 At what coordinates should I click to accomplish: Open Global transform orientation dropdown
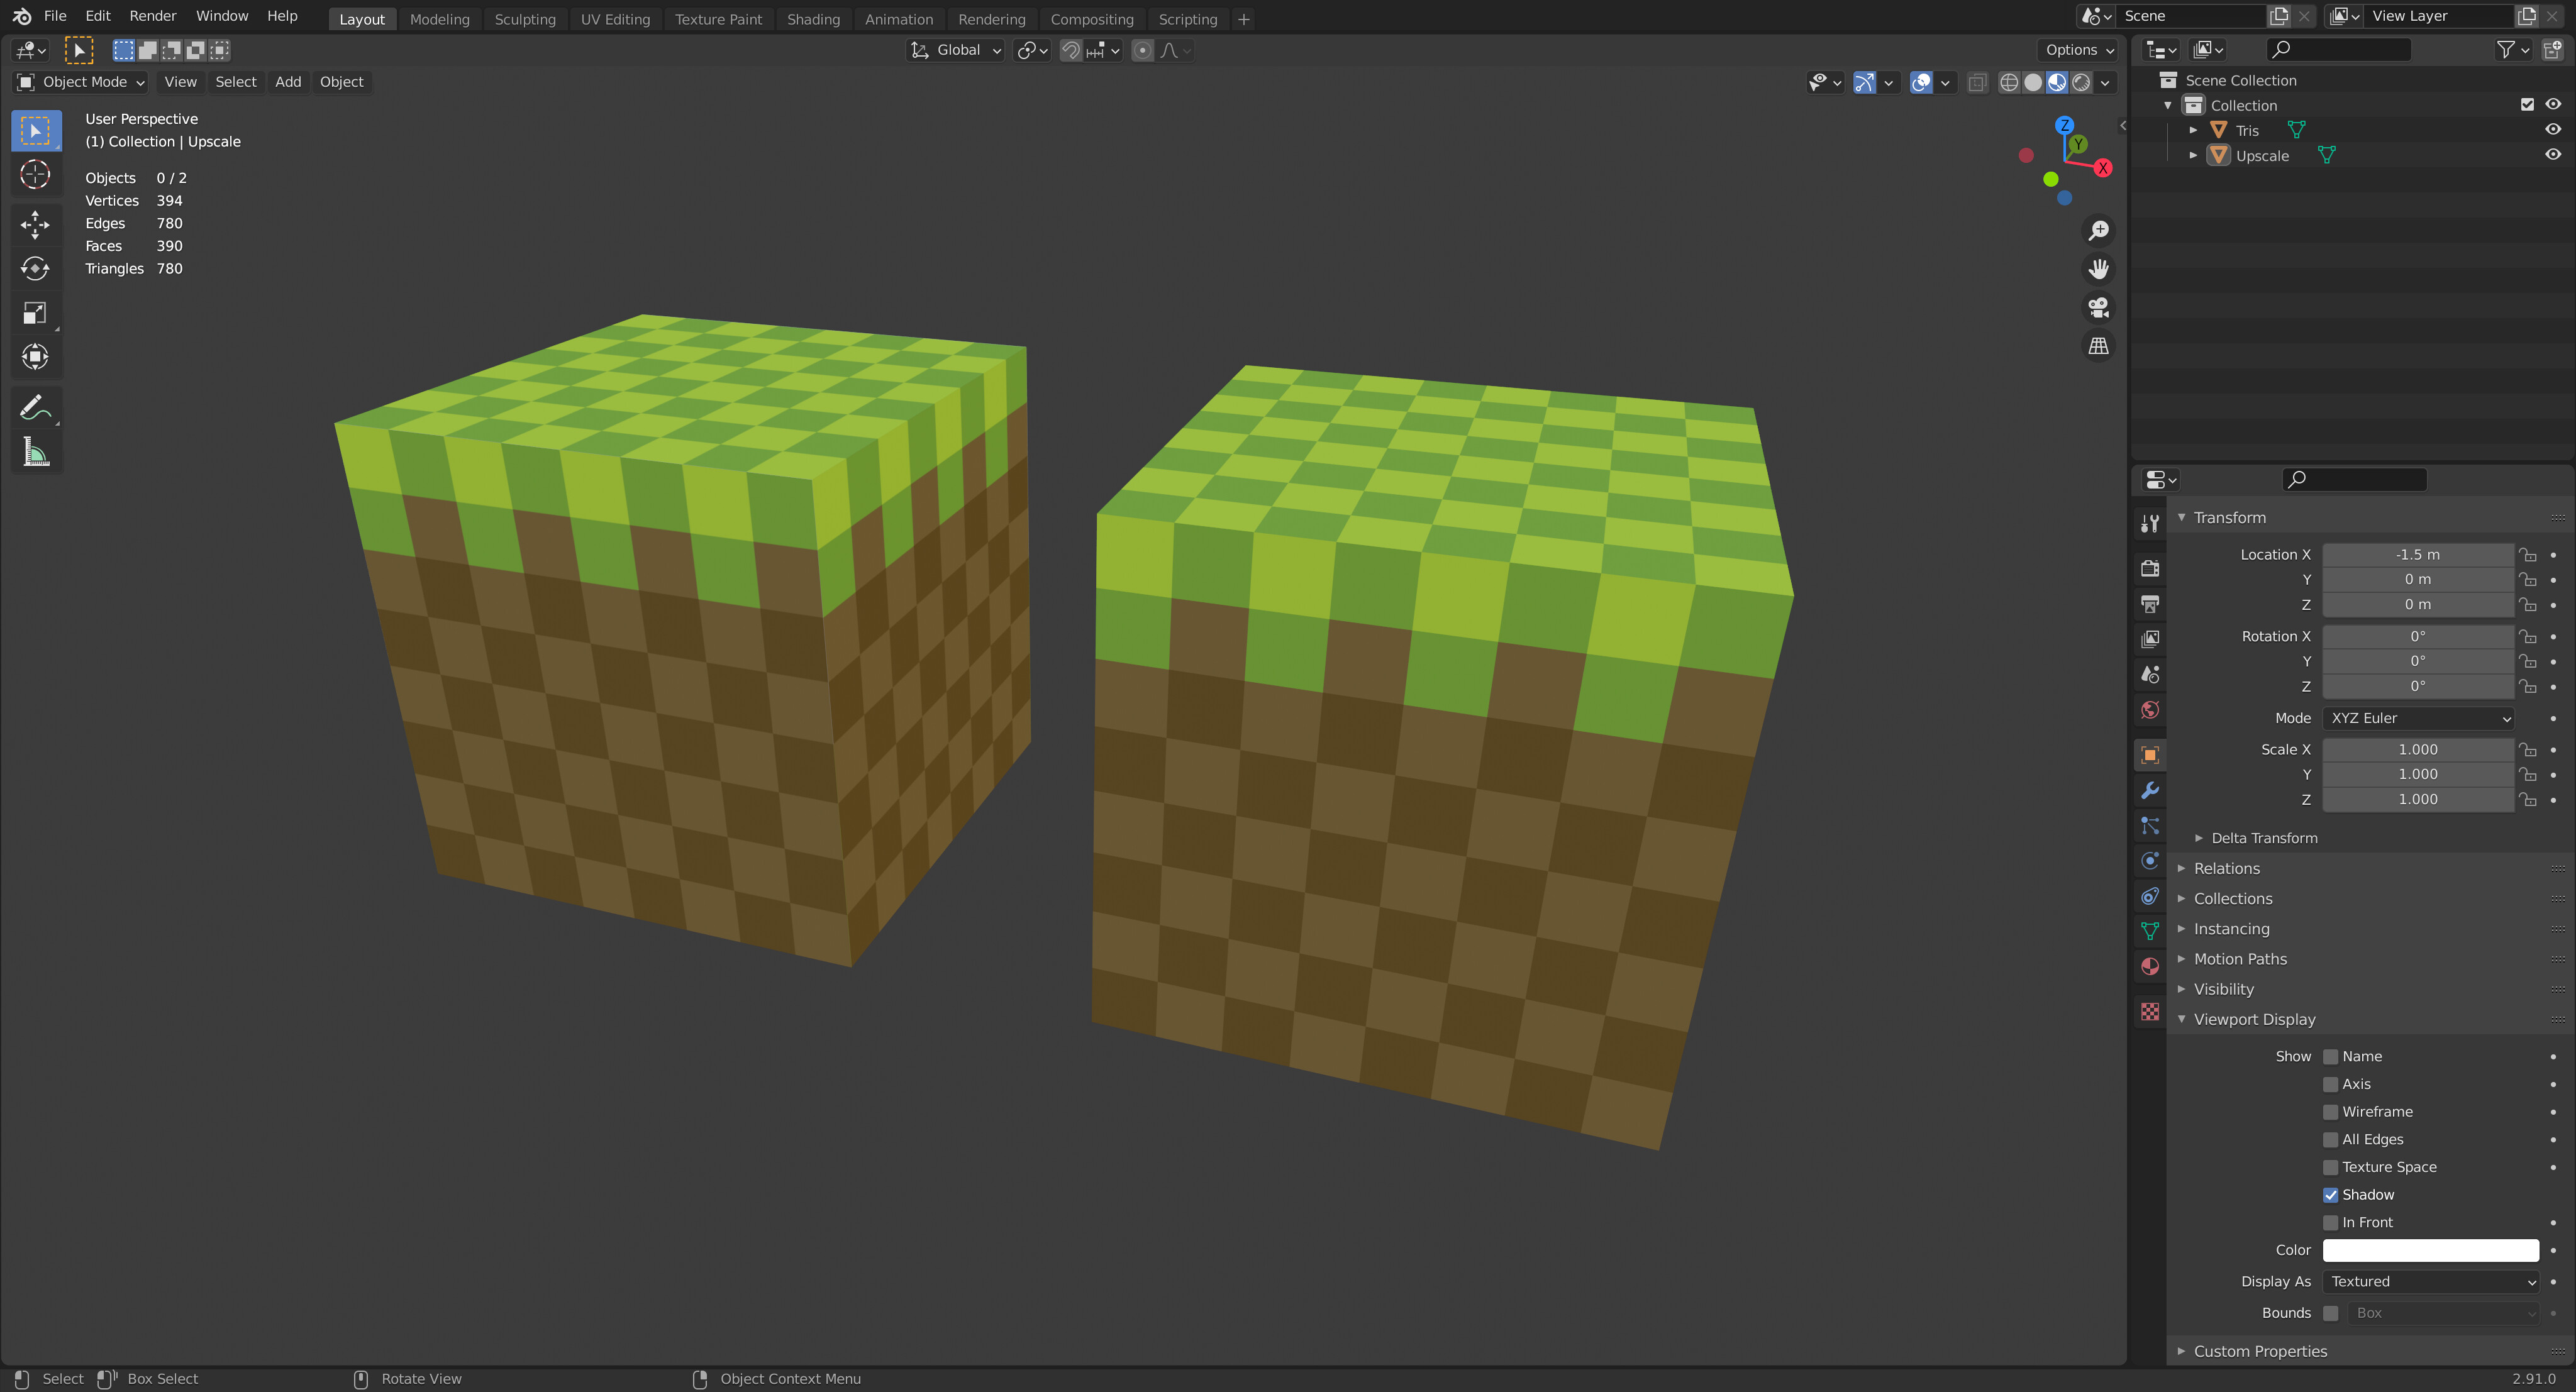tap(955, 50)
